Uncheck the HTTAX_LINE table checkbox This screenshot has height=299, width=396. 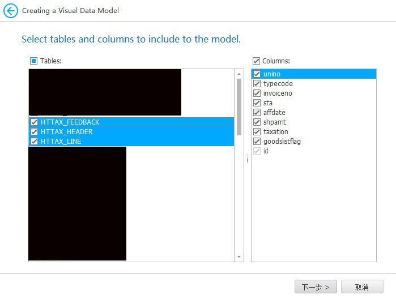point(34,142)
